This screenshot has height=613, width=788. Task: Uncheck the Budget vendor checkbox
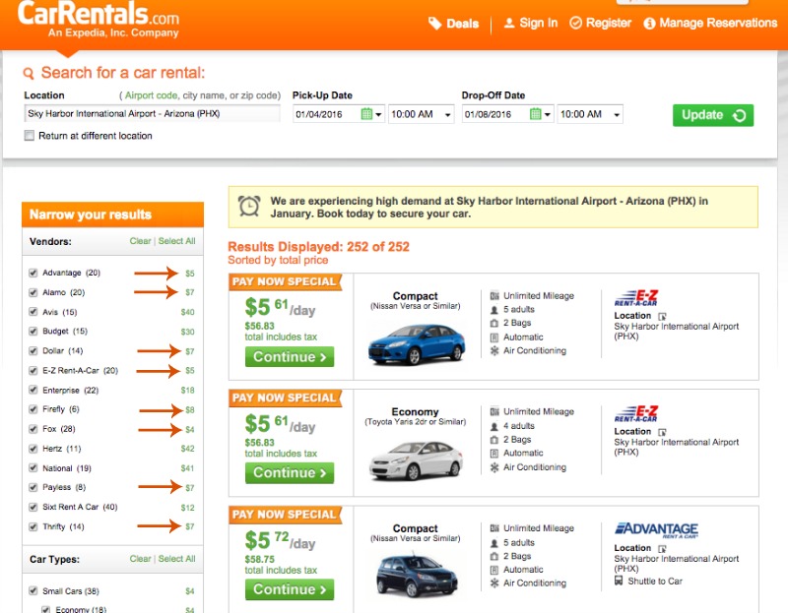[x=33, y=332]
